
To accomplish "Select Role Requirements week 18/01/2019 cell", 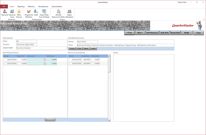I will click(x=10, y=60).
